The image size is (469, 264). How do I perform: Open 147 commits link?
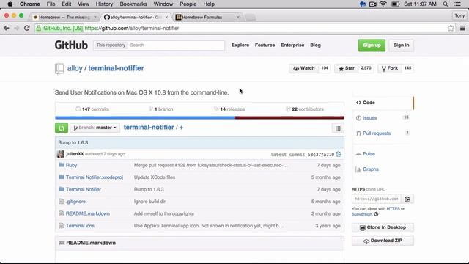pos(92,109)
